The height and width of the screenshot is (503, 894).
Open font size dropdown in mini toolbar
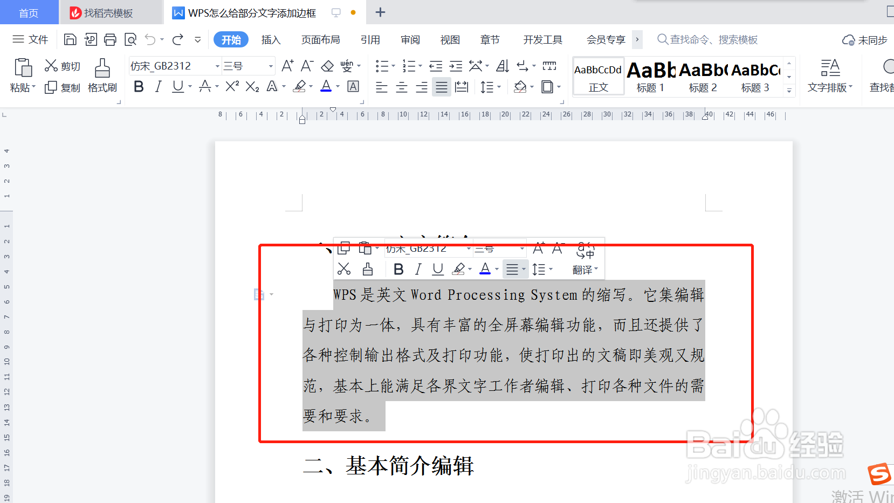coord(522,248)
